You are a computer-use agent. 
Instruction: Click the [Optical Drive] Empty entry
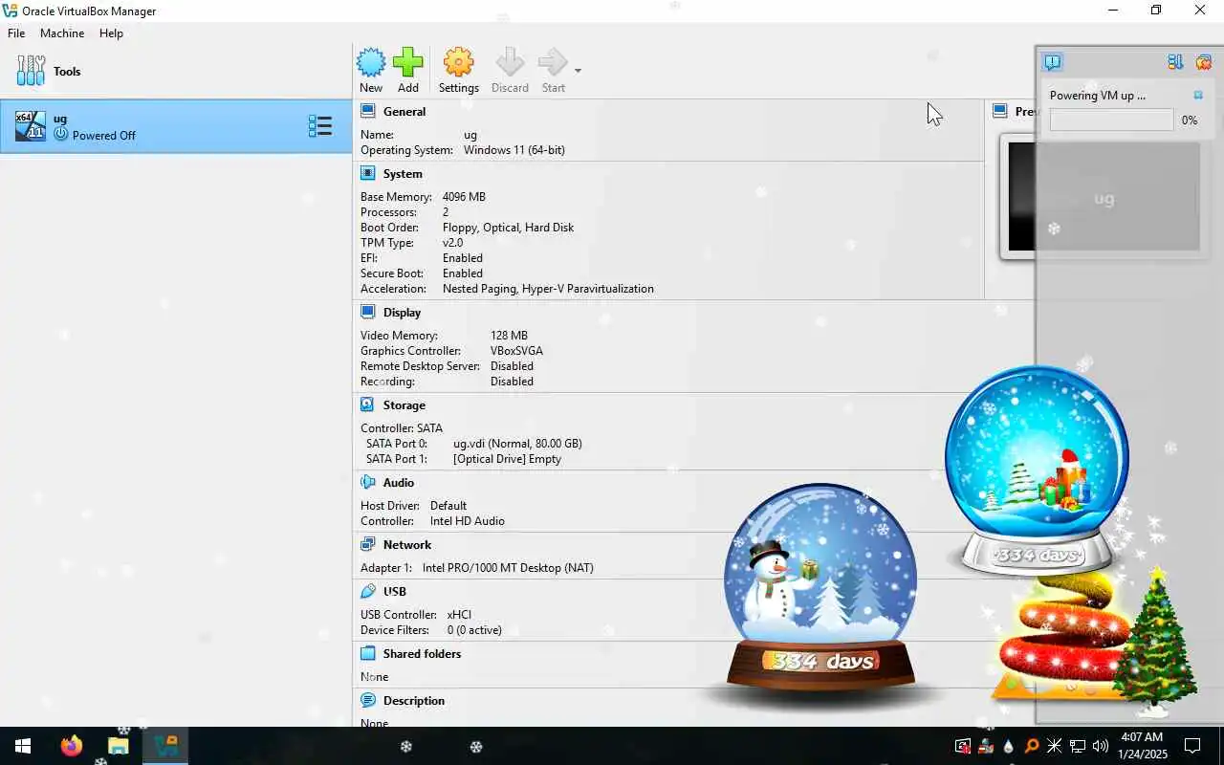tap(507, 459)
